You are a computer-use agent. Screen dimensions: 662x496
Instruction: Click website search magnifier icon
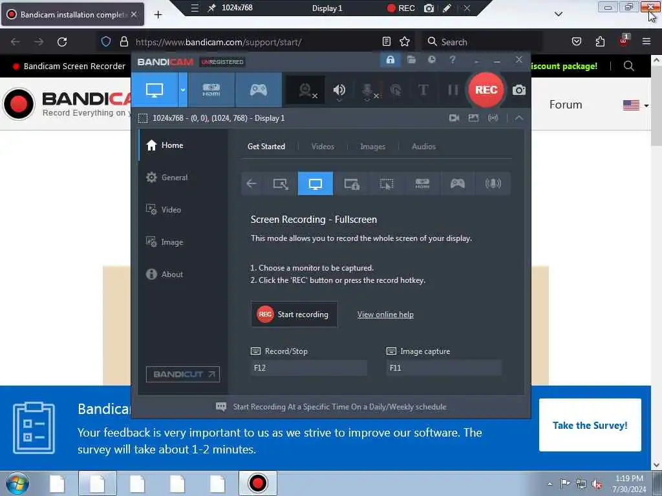628,67
